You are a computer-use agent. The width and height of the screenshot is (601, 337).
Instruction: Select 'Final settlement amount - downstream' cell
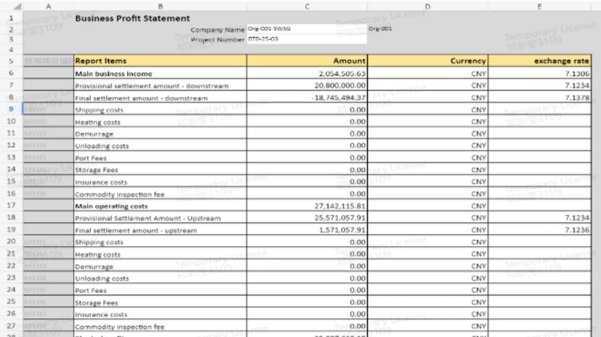[x=160, y=98]
